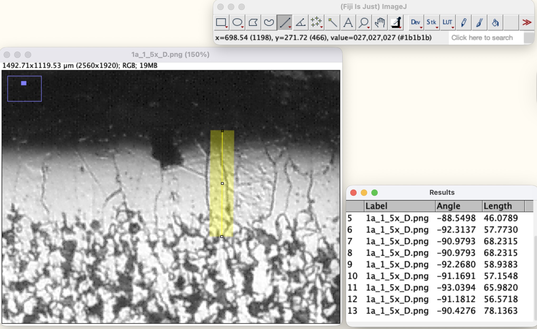Select the Wand tracing tool
The image size is (537, 329).
tap(332, 23)
